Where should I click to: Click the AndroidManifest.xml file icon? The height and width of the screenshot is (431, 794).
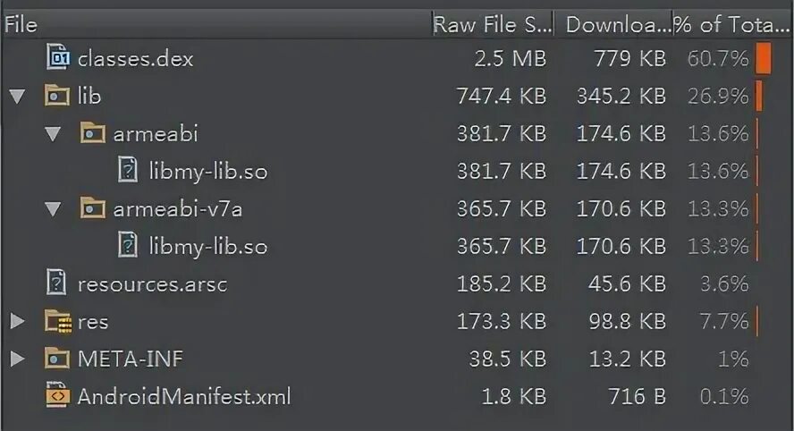57,395
